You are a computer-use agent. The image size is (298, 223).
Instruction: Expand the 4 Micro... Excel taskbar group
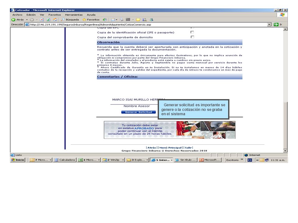pos(99,160)
